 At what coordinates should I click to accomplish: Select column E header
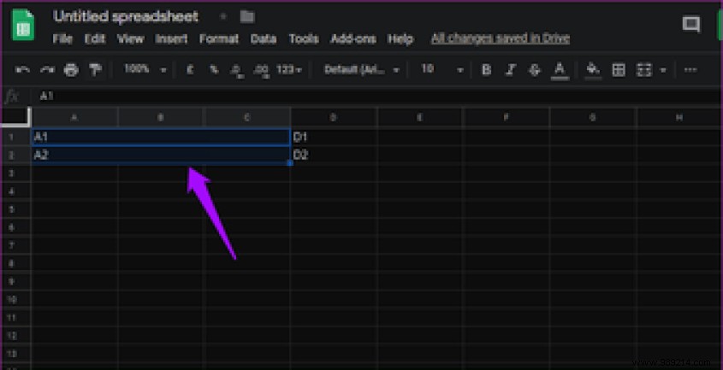tap(420, 118)
